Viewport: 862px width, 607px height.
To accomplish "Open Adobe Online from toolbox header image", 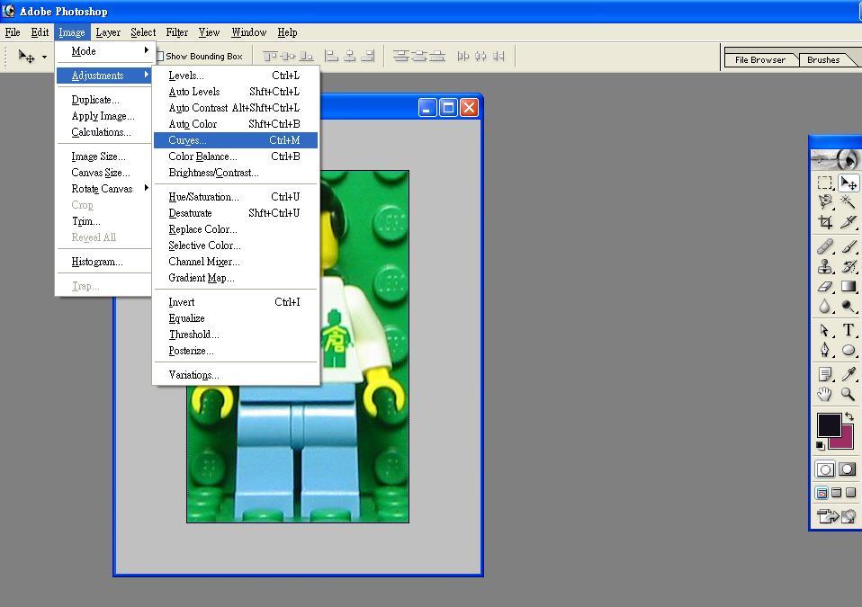I will coord(836,159).
